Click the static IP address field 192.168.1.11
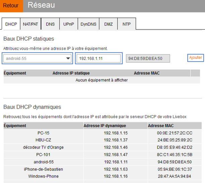This screenshot has height=183, width=205. tap(99, 58)
